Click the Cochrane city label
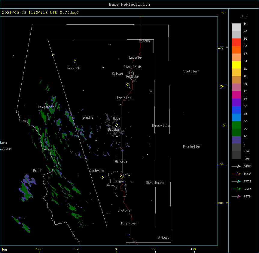 (x=97, y=171)
